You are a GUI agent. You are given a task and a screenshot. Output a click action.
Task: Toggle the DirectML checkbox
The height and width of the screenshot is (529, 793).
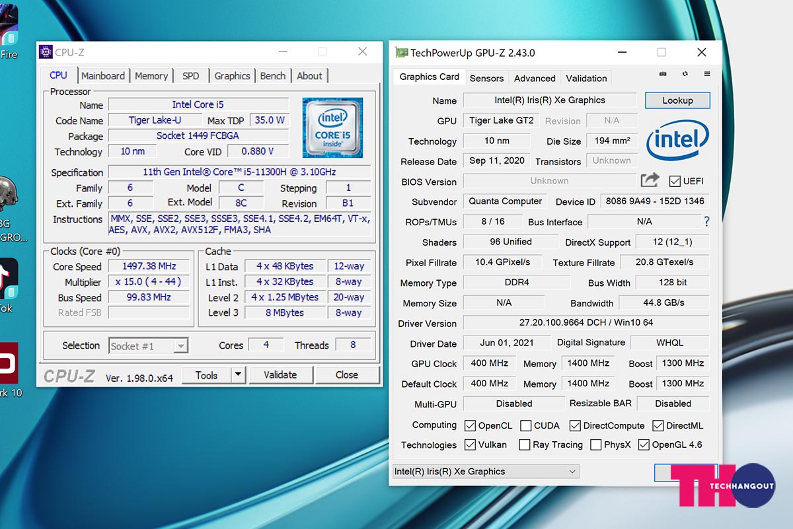(x=658, y=425)
